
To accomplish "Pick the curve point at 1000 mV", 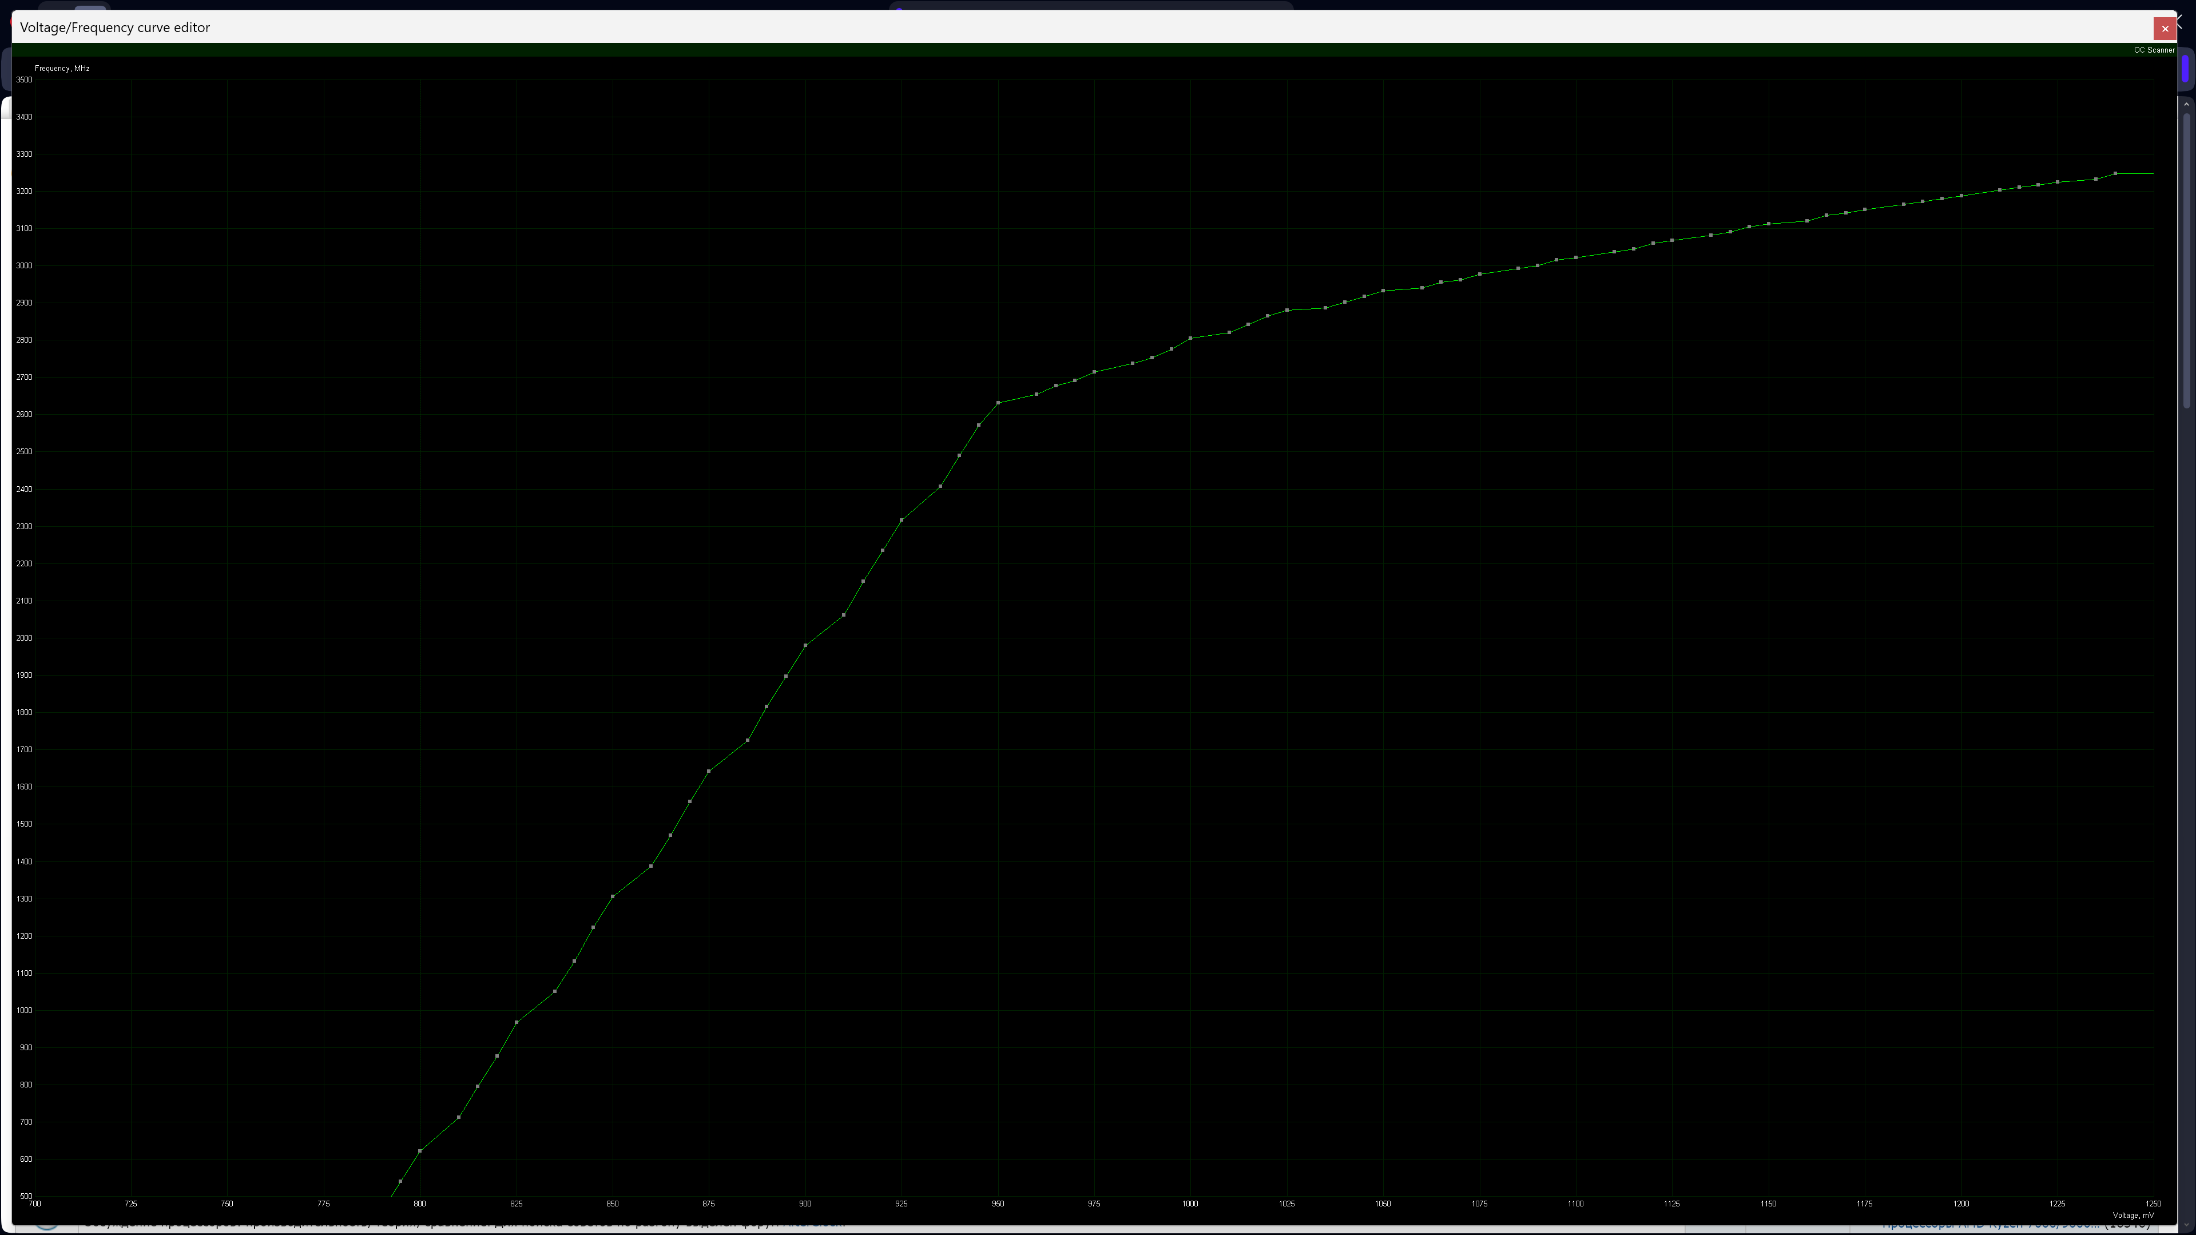I will [1191, 339].
